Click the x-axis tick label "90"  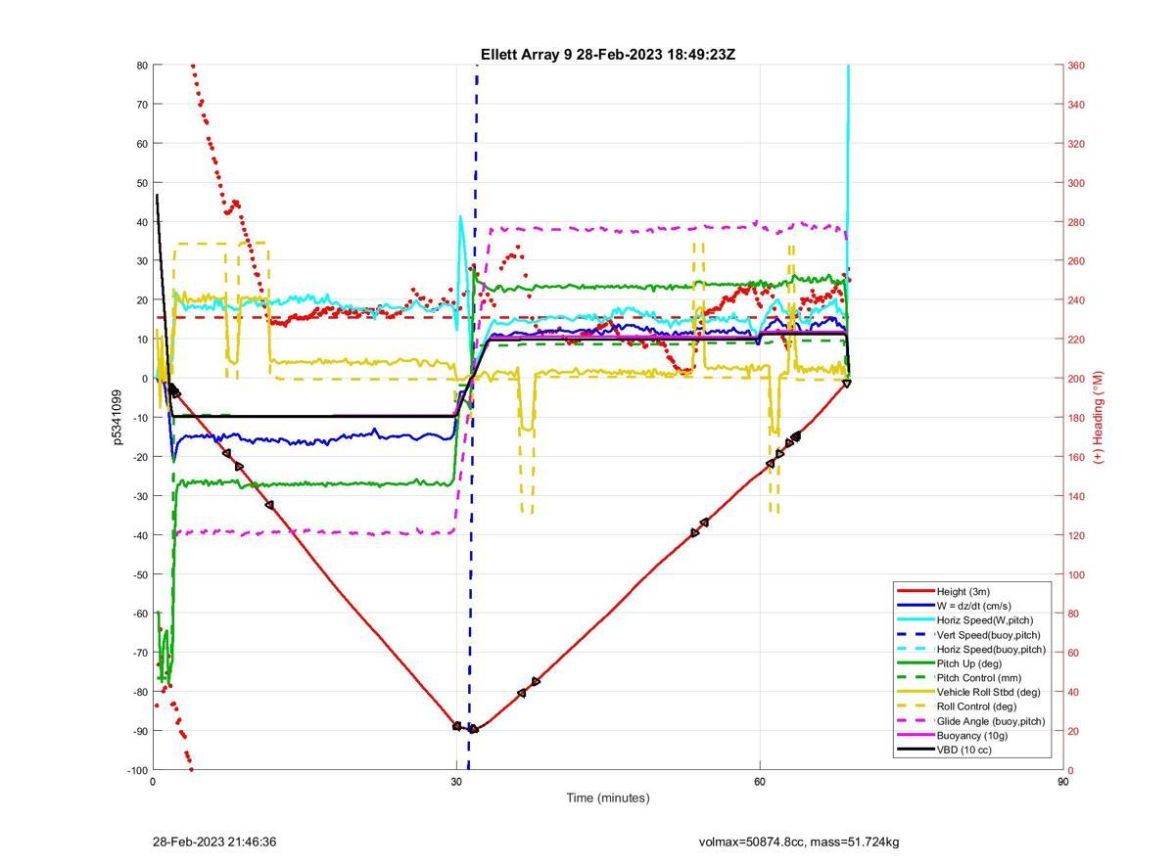[x=1062, y=782]
